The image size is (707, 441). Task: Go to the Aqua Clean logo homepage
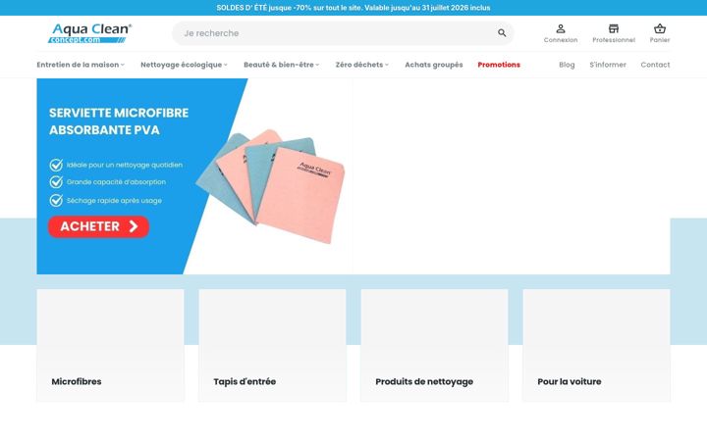89,33
